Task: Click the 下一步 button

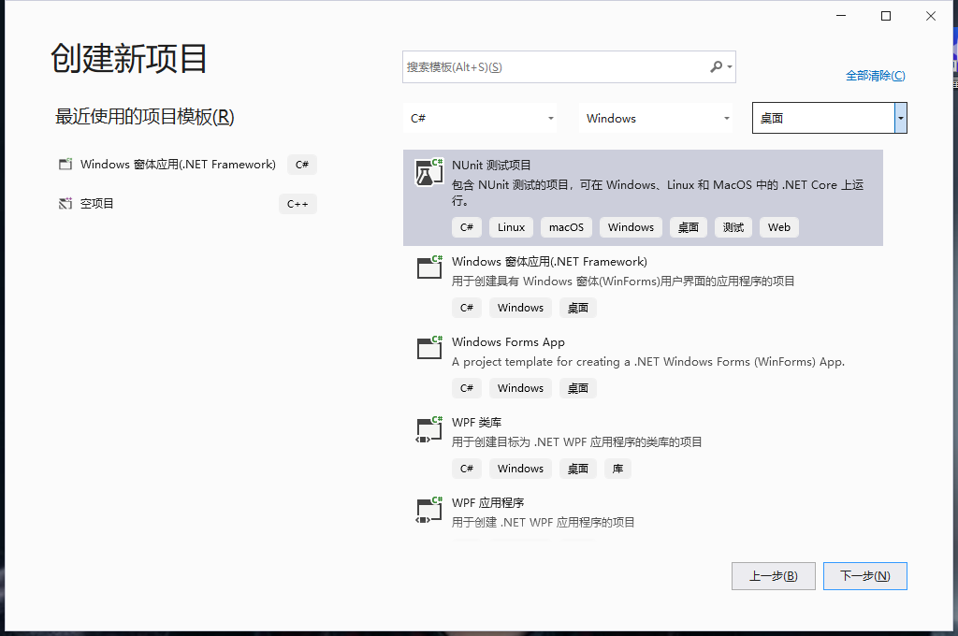Action: click(864, 575)
